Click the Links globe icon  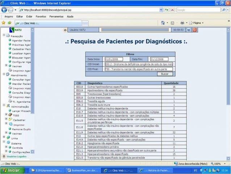[8, 138]
